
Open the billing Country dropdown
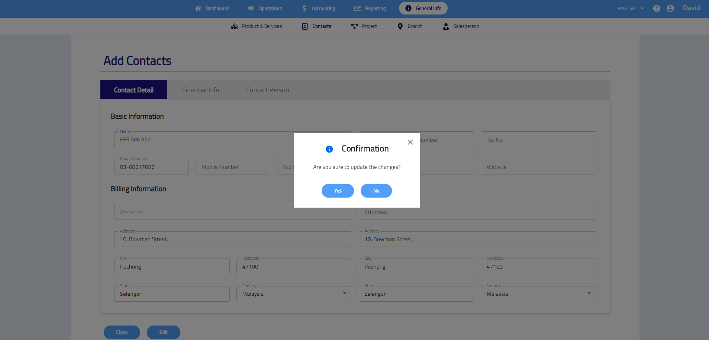coord(294,294)
